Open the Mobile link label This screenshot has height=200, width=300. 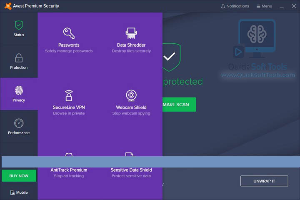tap(22, 192)
